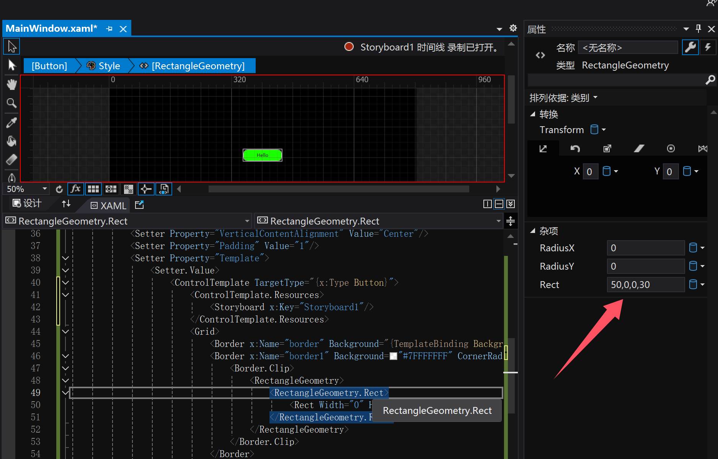718x459 pixels.
Task: Swap design and XAML panes
Action: [66, 203]
